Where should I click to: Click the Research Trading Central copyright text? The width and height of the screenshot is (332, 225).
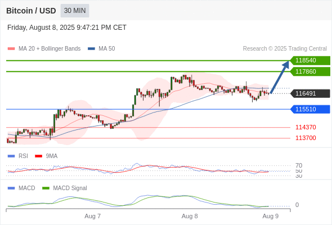click(285, 49)
